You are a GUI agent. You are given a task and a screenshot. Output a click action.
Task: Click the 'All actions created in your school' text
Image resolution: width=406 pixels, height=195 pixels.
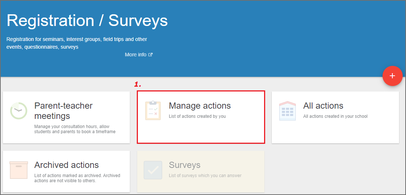pyautogui.click(x=335, y=116)
